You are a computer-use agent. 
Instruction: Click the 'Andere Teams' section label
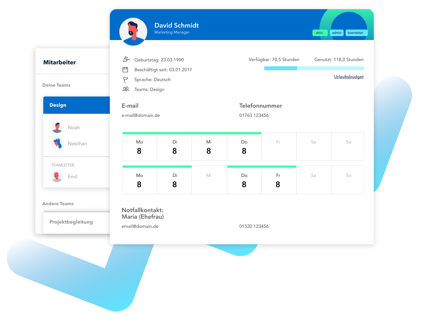[58, 204]
